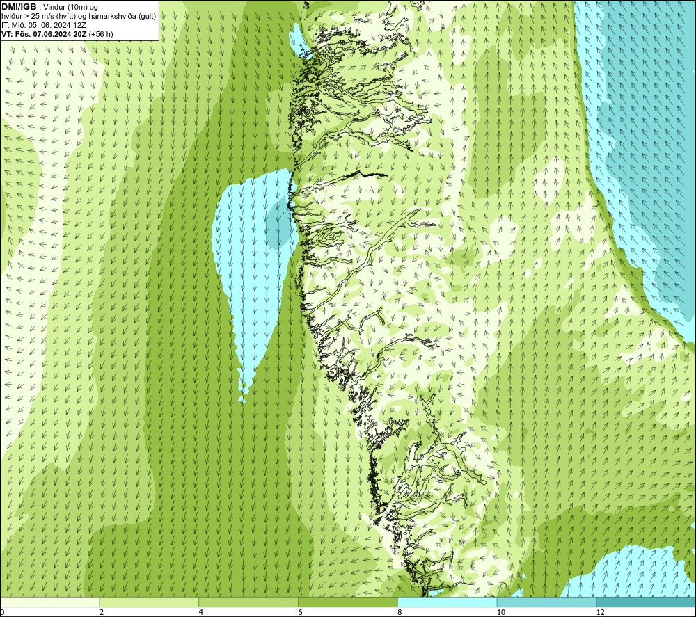
Task: Select the 2–4 m/s light green swatch
Action: [149, 602]
